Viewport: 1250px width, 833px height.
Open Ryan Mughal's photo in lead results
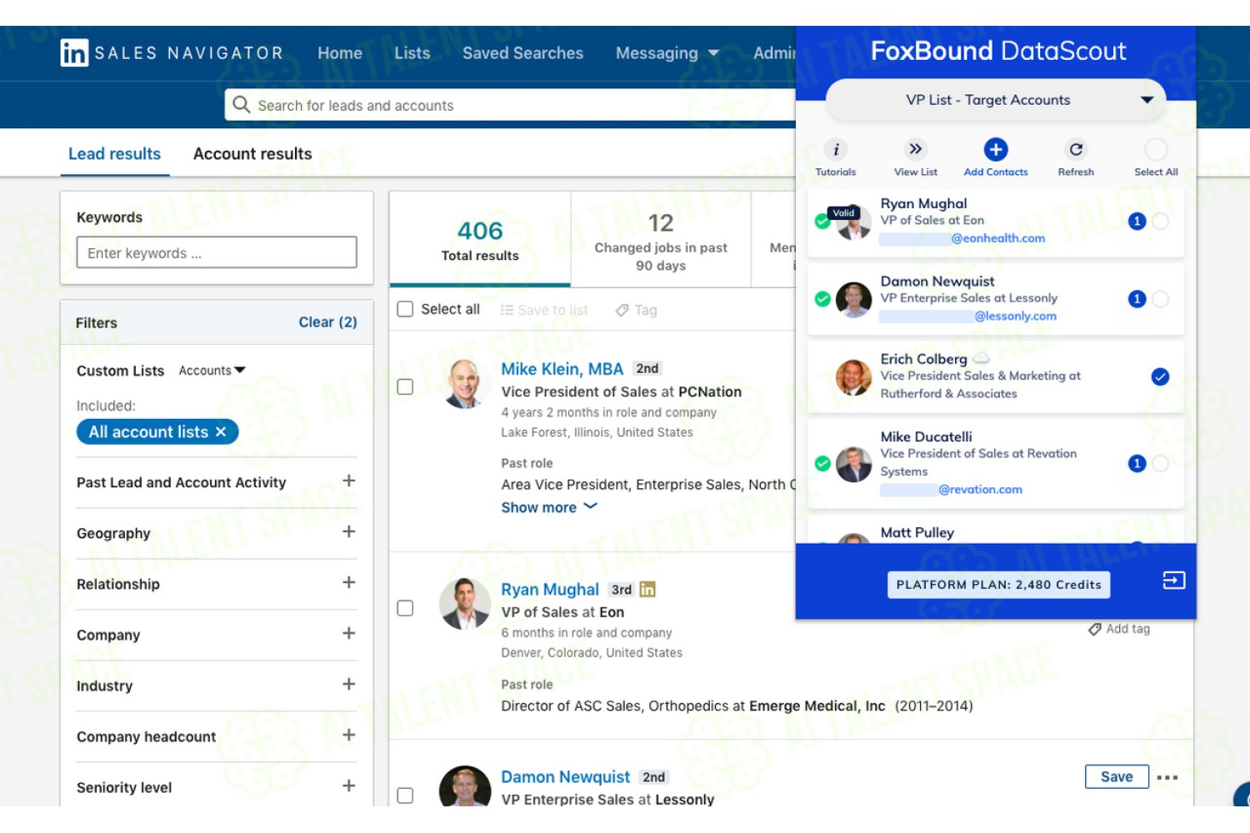[464, 604]
